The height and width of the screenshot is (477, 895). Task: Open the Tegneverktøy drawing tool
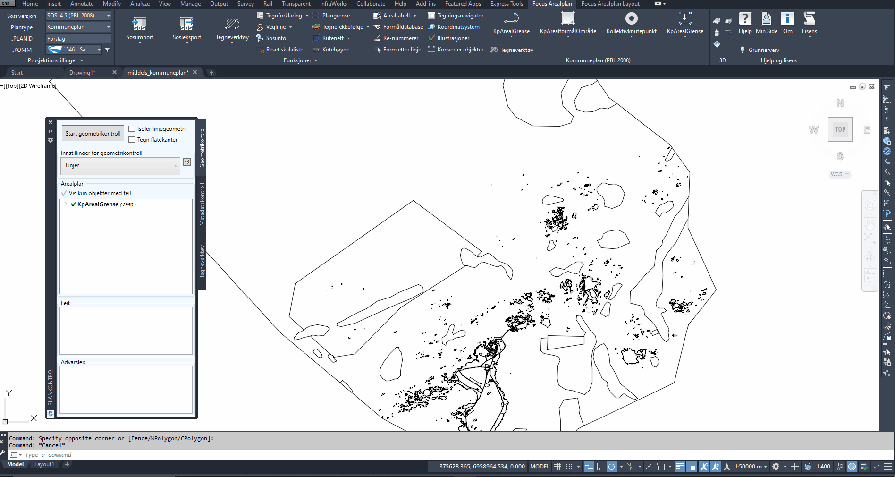(232, 25)
